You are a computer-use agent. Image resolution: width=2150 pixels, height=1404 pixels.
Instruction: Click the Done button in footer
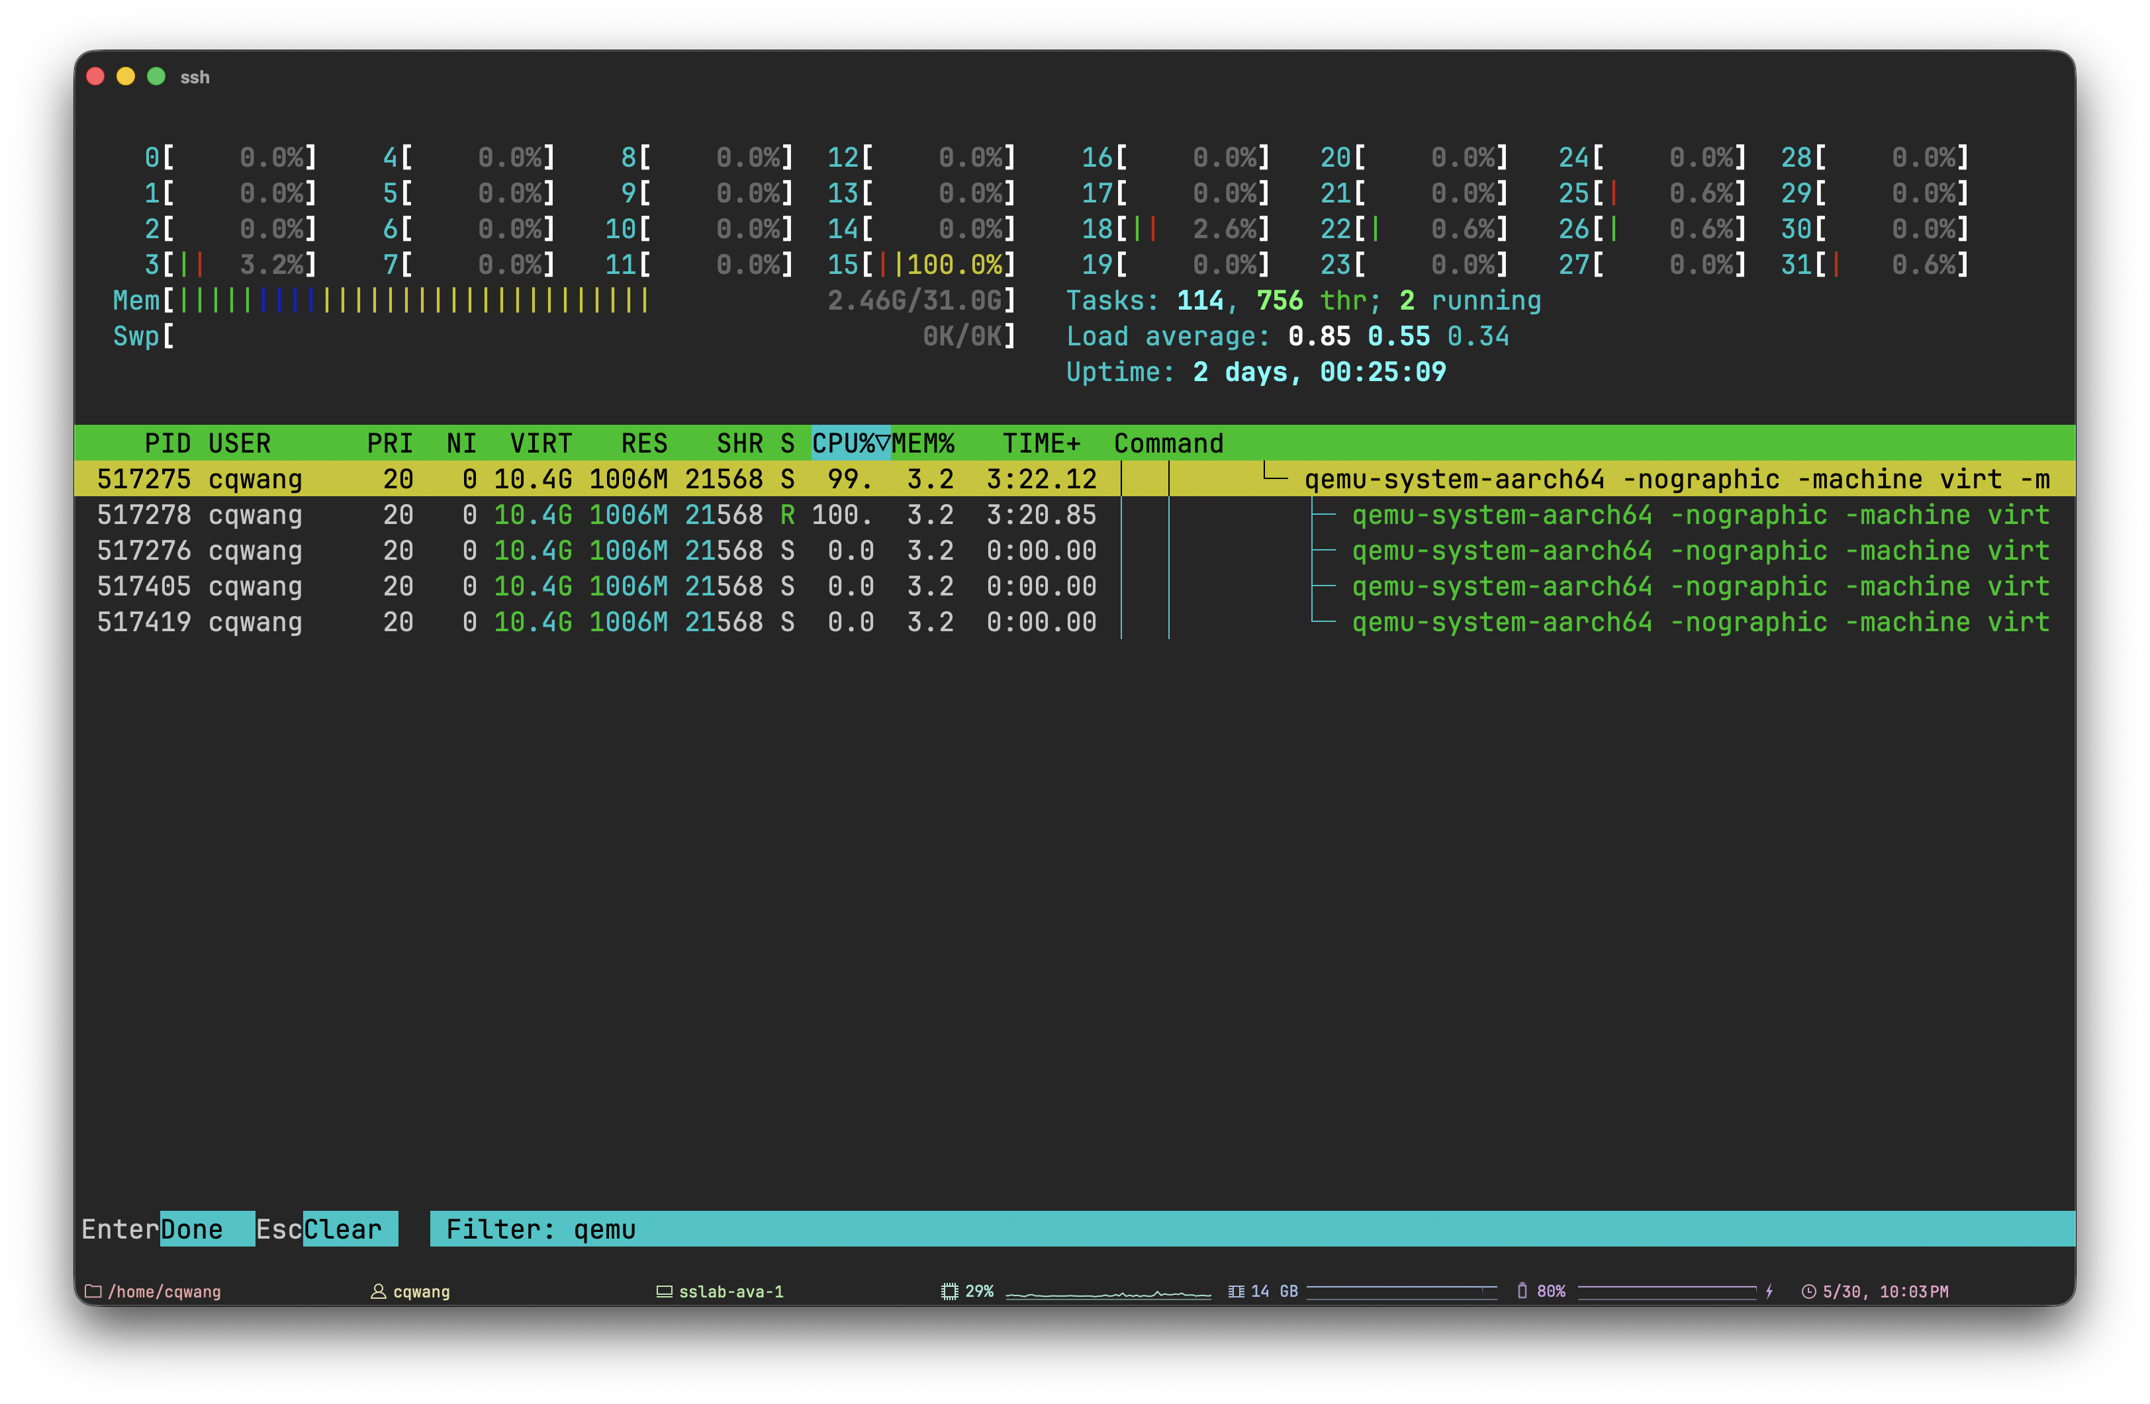(x=207, y=1229)
